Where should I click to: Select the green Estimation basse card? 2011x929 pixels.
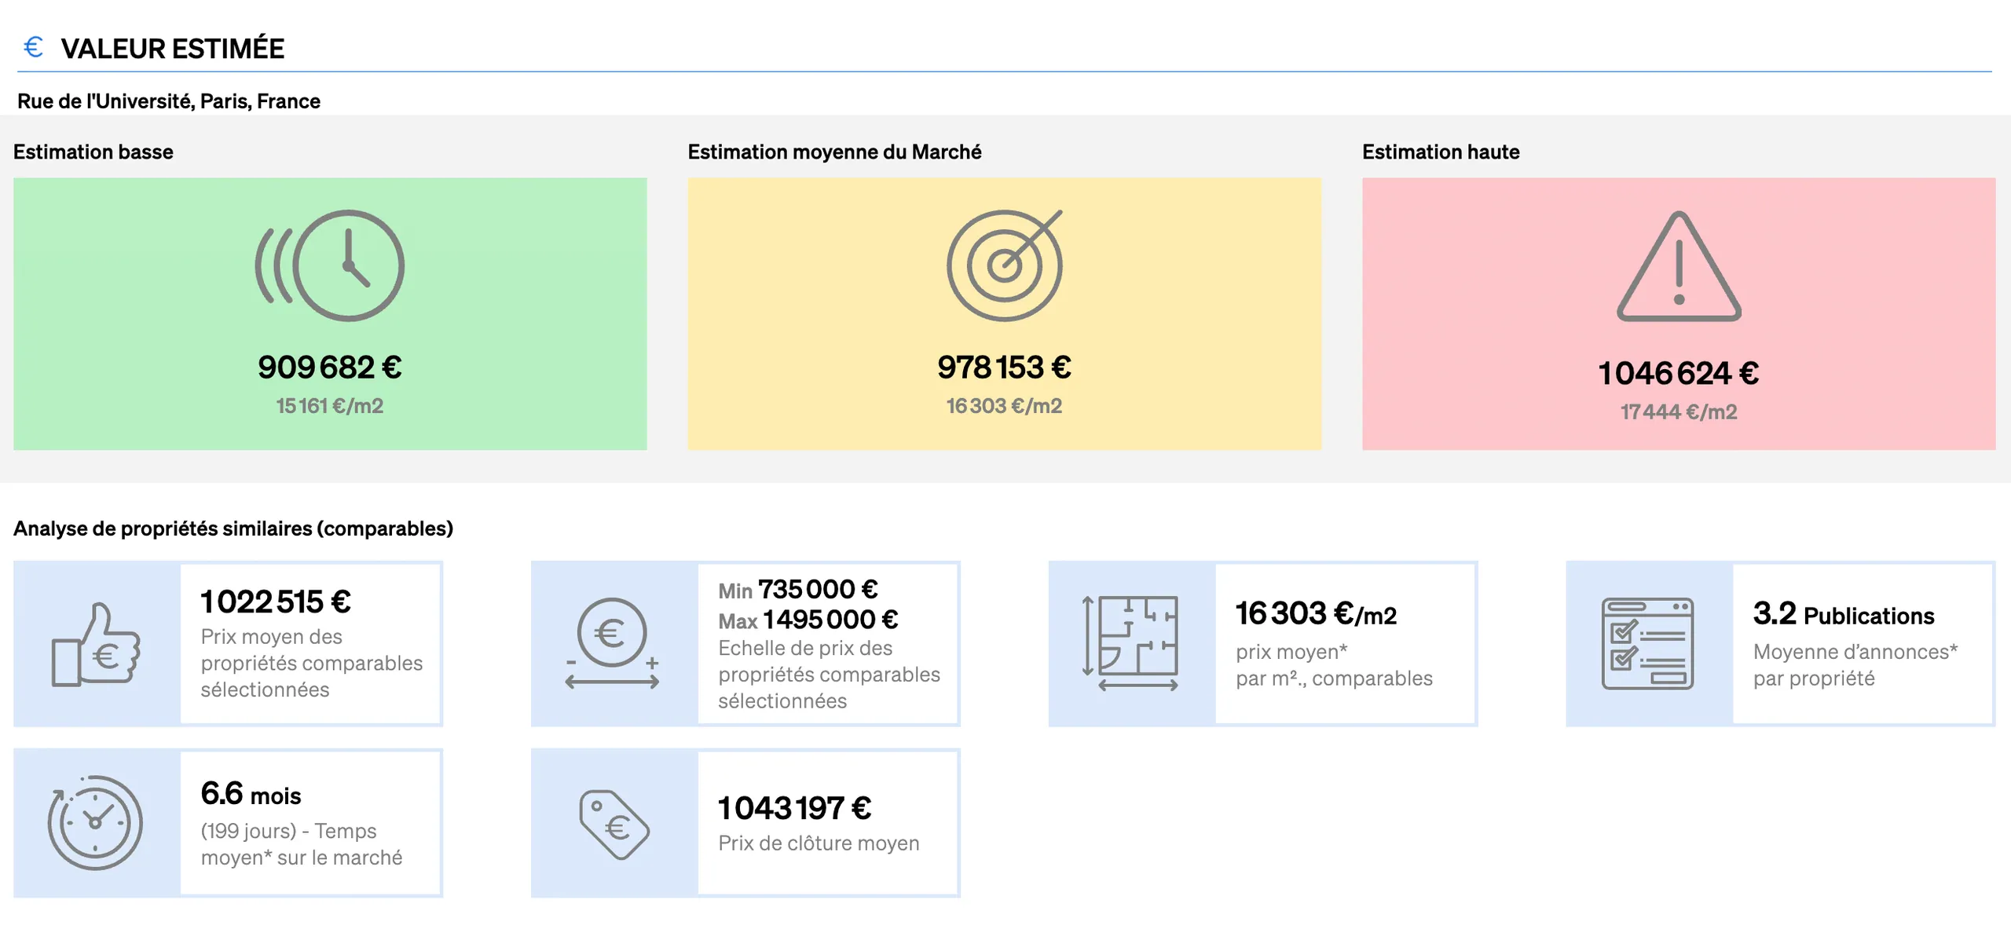point(330,314)
